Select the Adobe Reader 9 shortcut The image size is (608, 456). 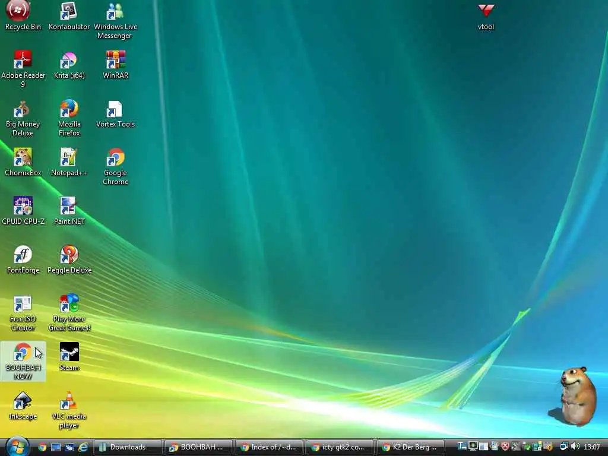(23, 69)
